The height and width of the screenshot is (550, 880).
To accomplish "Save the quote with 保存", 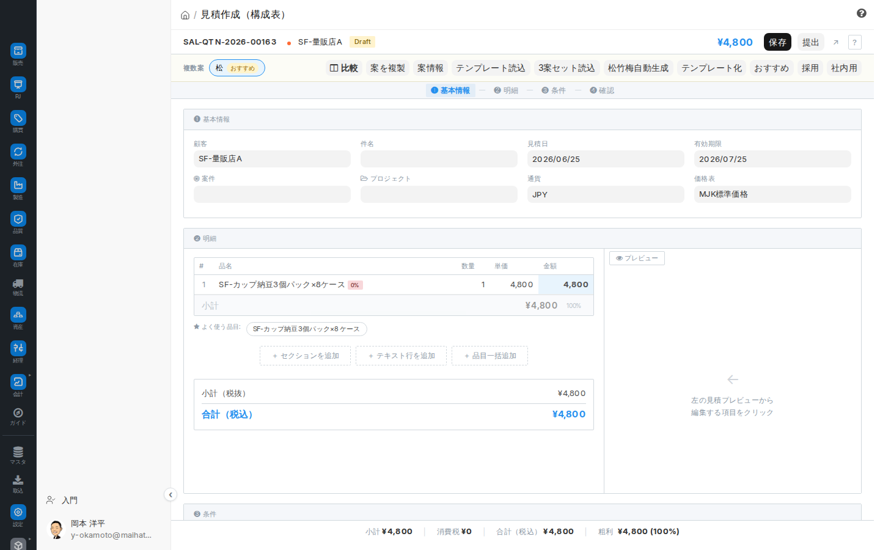I will click(x=777, y=42).
